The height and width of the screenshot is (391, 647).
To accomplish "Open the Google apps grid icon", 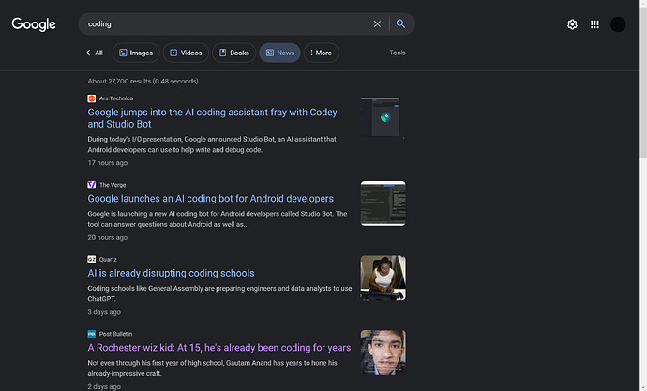I will tap(594, 24).
